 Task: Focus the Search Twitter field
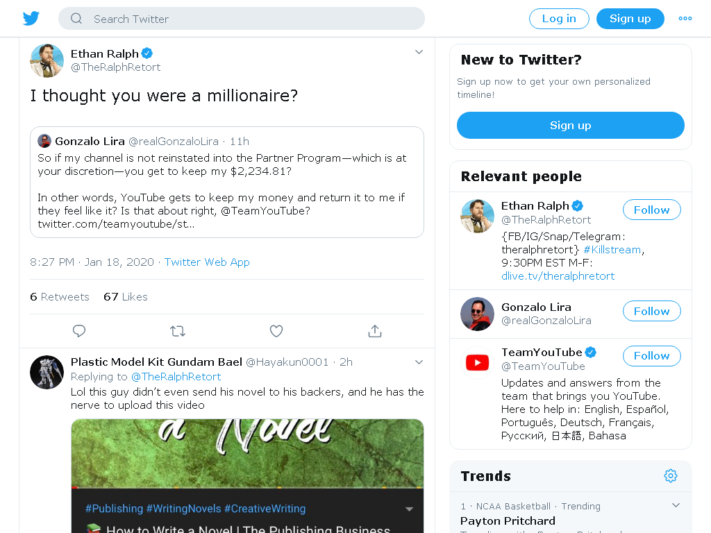(241, 19)
